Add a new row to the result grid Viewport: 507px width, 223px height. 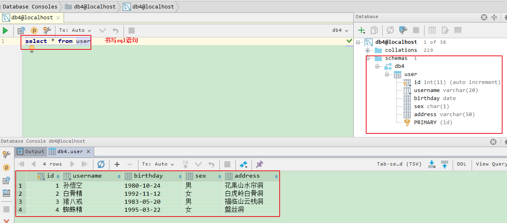tap(117, 164)
